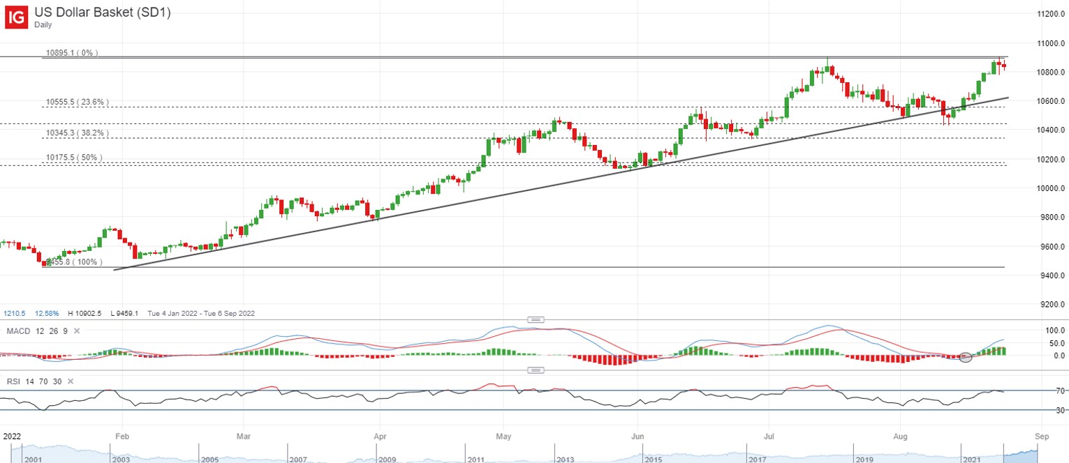Grab the resize handle above the MACD panel
Image resolution: width=1069 pixels, height=463 pixels.
pyautogui.click(x=536, y=319)
